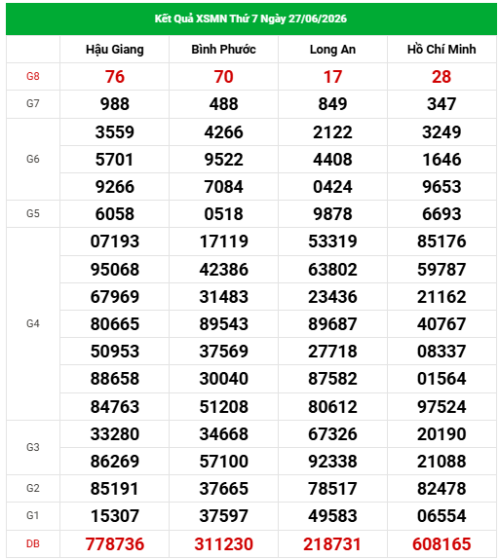Screen dimensions: 499x559
Task: Click the G6 prize row label
Action: (33, 159)
